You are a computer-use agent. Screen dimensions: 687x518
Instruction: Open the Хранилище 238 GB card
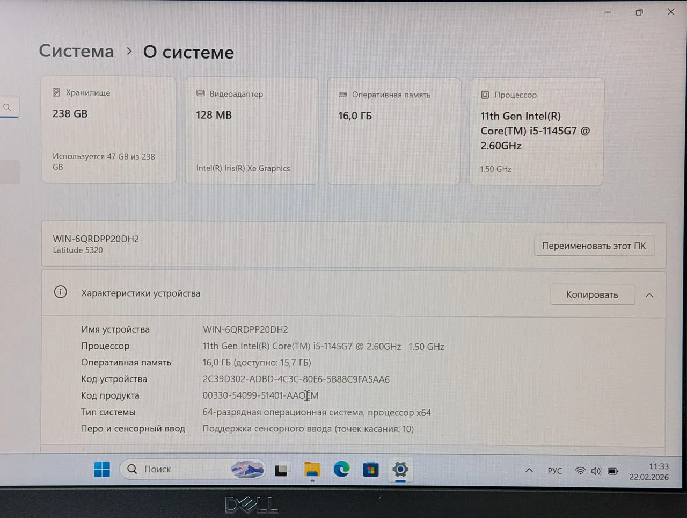point(108,130)
